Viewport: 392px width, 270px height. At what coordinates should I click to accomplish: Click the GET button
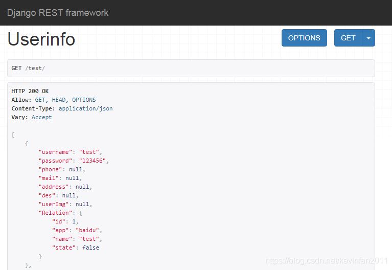348,38
